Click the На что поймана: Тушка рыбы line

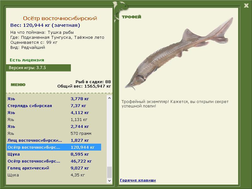pyautogui.click(x=42, y=32)
